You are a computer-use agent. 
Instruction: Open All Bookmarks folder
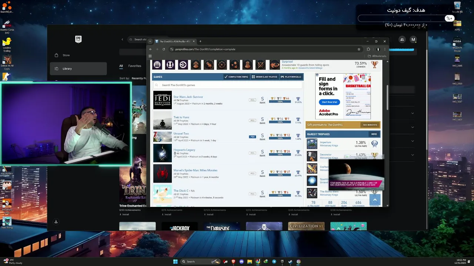coord(377,56)
